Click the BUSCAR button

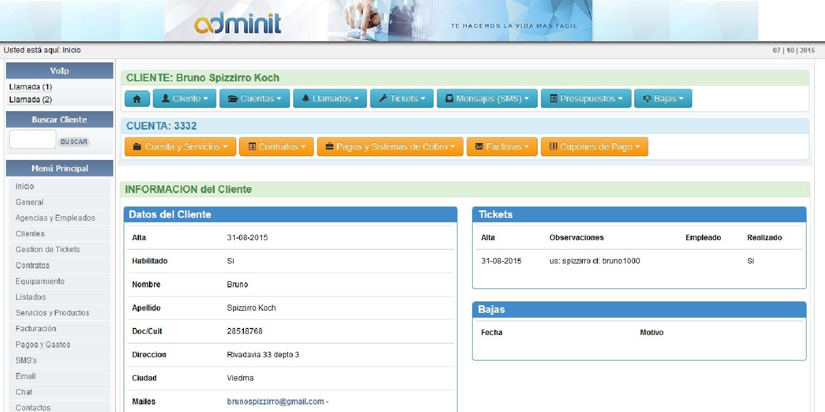click(x=74, y=141)
